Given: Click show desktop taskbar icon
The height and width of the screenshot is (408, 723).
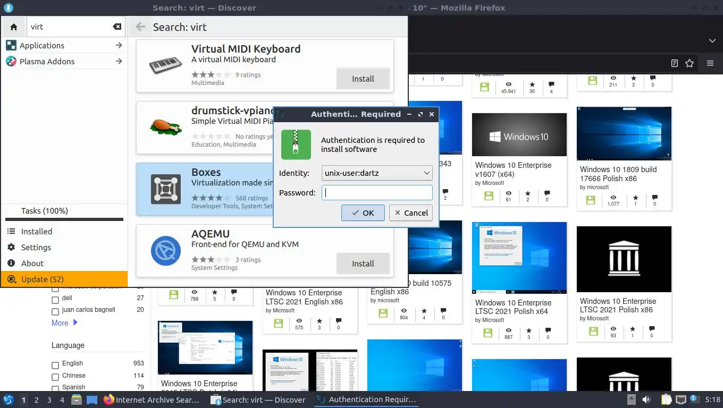Looking at the screenshot, I should coord(91,399).
